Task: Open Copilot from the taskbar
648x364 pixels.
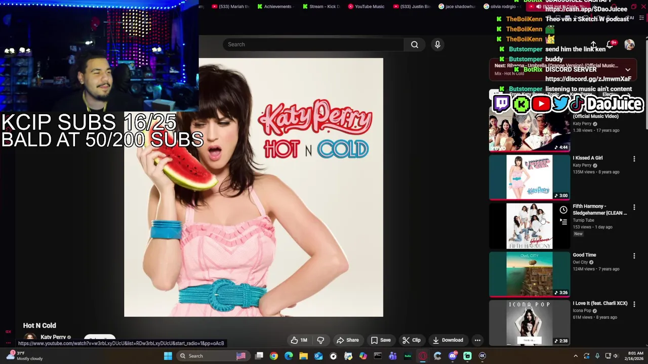Action: (363, 356)
